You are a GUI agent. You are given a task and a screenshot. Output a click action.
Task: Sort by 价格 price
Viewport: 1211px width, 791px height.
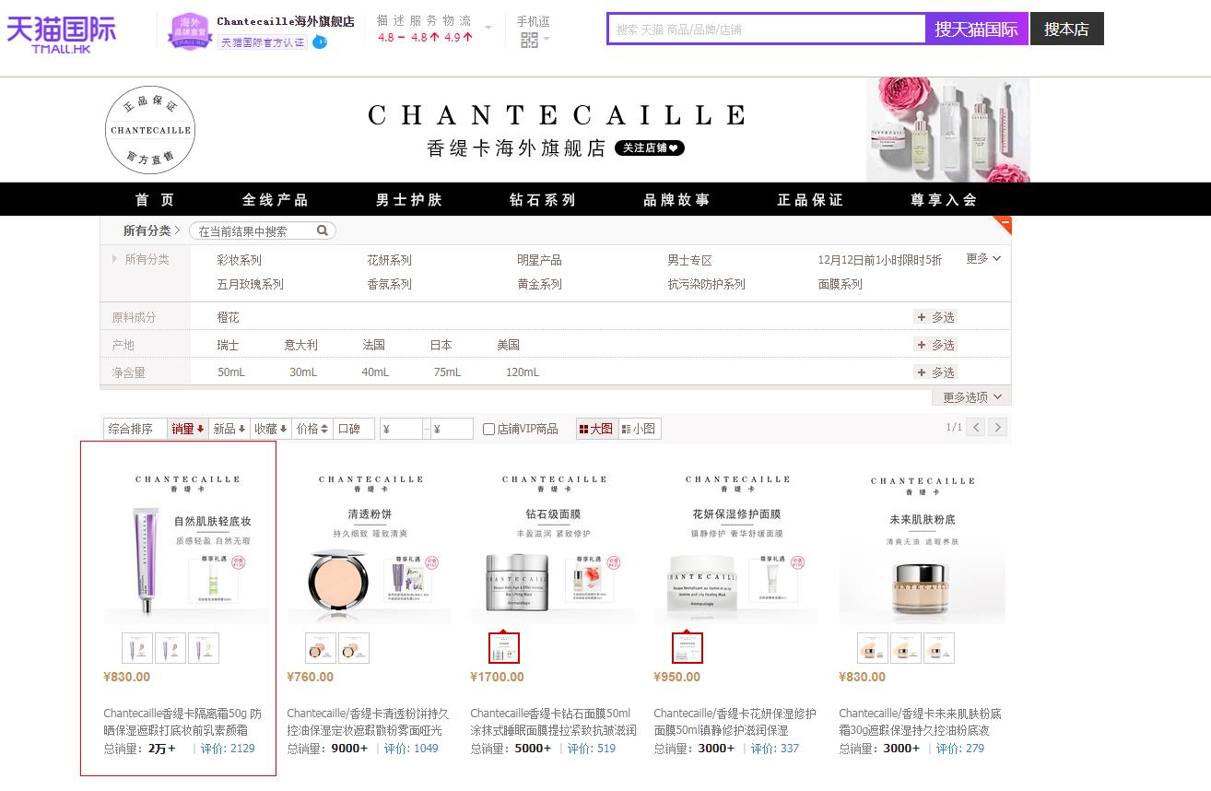coord(312,429)
